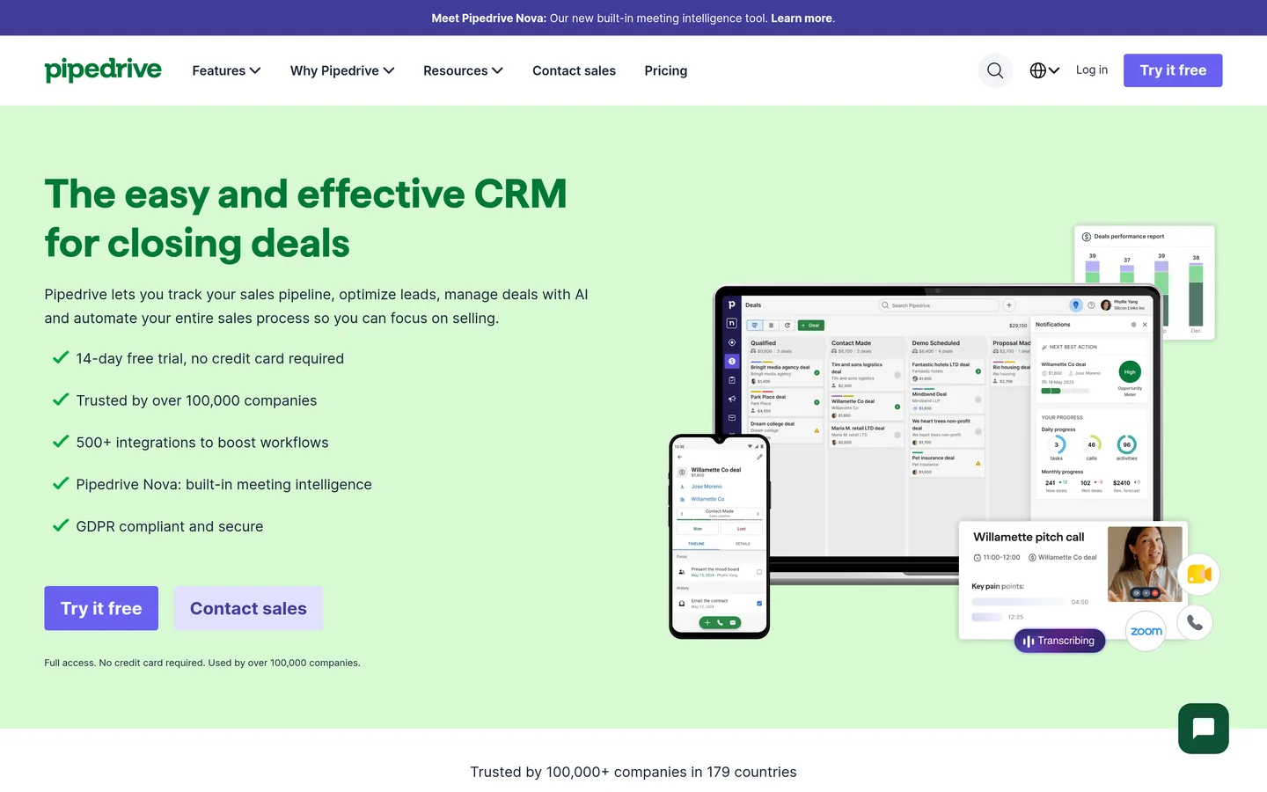This screenshot has width=1267, height=792.
Task: Click the Pet insurance deal card
Action: click(x=947, y=464)
